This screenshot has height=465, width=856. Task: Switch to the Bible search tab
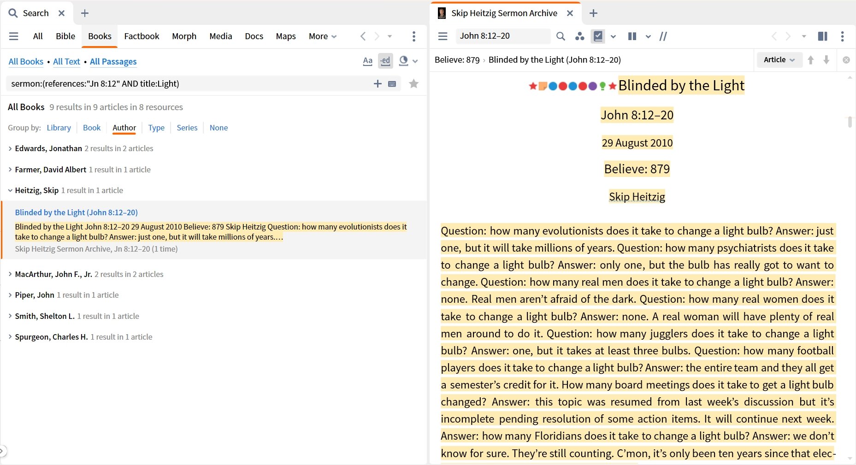point(65,36)
